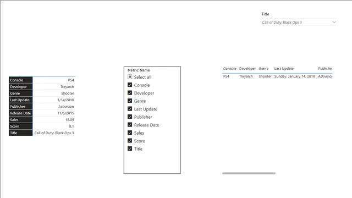Select the Activision value in left matrix
Viewport: 352px width, 198px height.
coord(66,106)
